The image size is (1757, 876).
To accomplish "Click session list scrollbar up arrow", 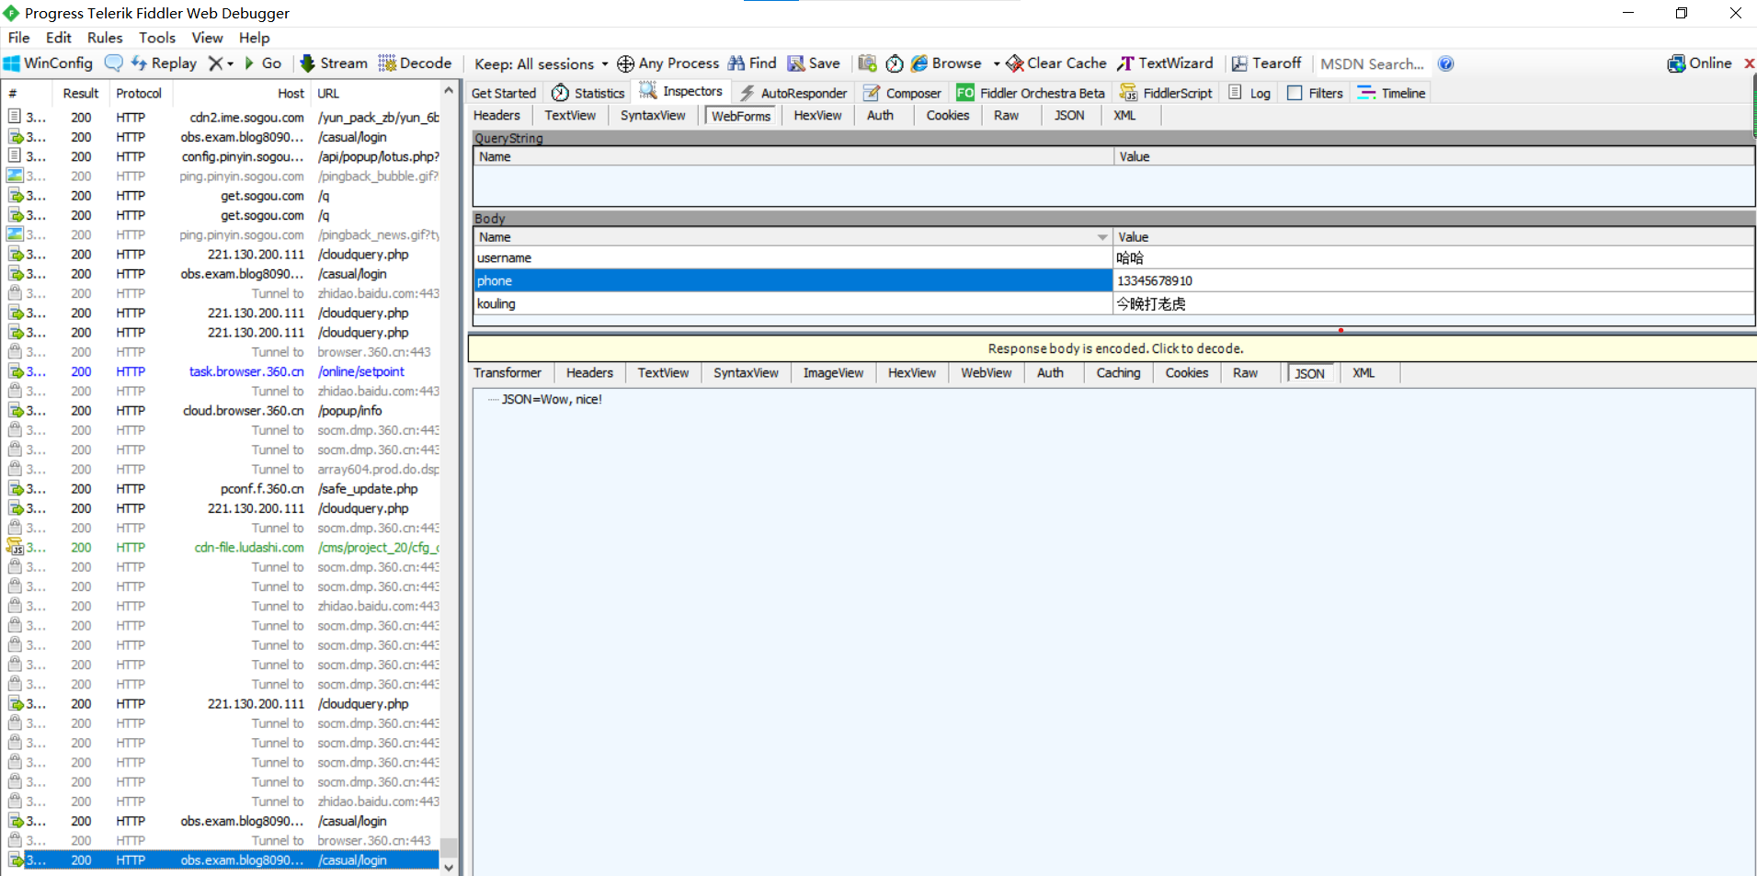I will coord(449,90).
